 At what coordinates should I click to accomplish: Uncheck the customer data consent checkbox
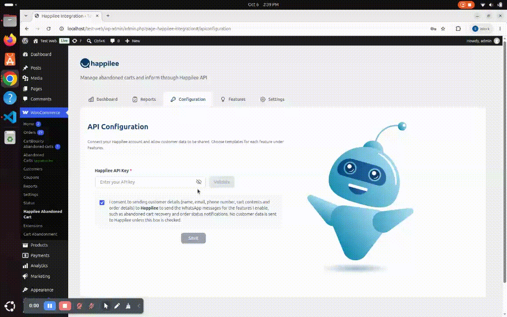point(102,203)
